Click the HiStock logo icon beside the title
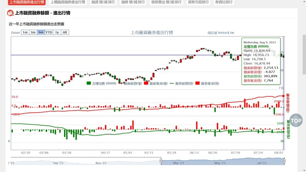Image resolution: width=306 pixels, height=172 pixels. point(10,13)
